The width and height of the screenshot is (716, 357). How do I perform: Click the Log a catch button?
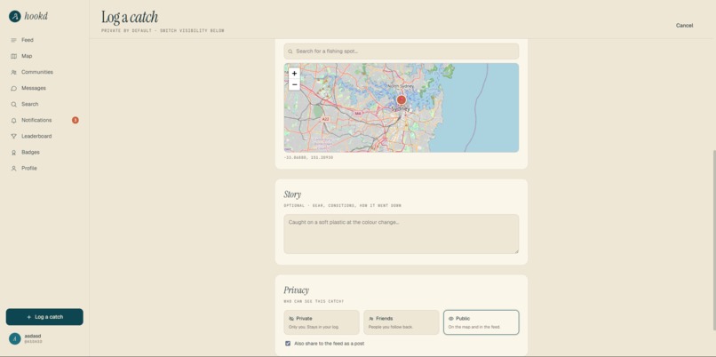(44, 317)
